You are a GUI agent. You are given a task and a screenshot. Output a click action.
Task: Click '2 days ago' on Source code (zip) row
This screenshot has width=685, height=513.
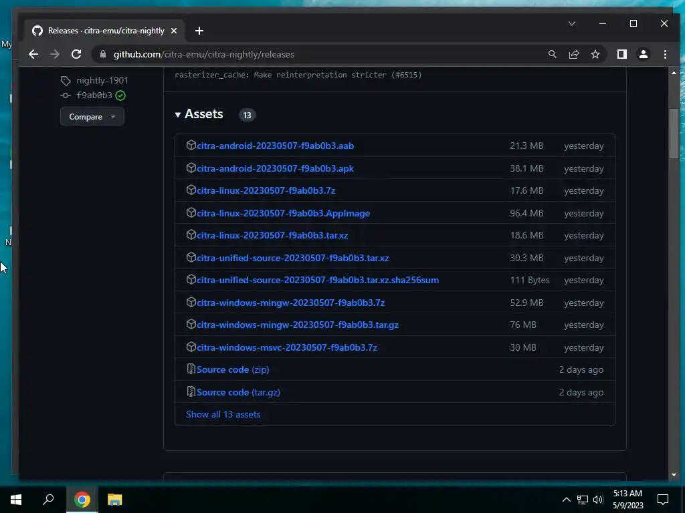pos(581,369)
